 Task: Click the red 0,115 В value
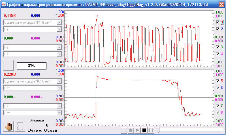tap(10, 16)
